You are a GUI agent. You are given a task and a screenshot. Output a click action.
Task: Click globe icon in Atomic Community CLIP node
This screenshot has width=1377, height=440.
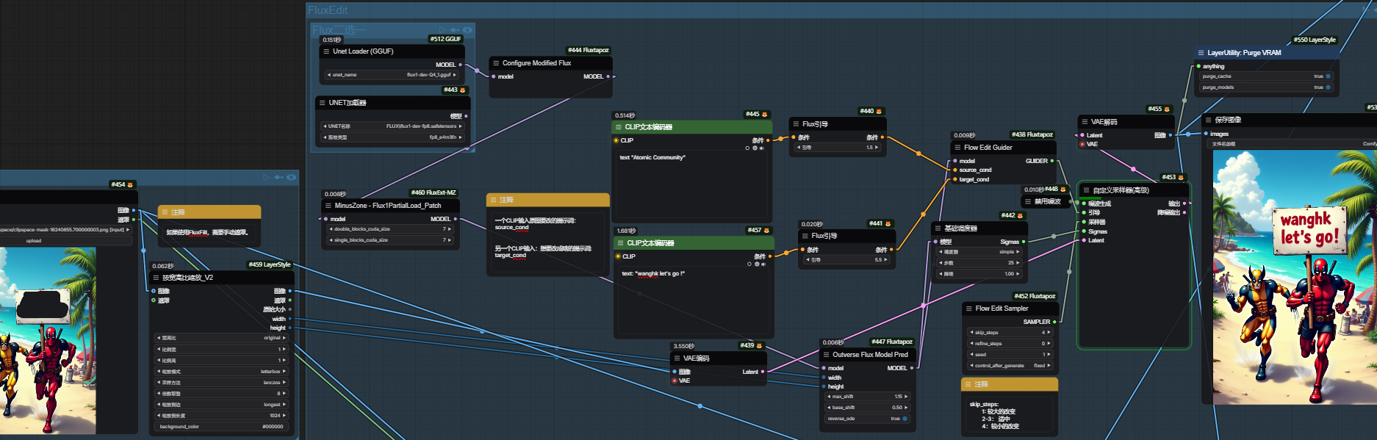point(755,148)
